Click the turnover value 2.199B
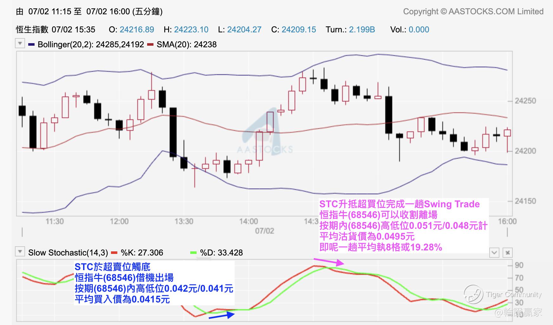The width and height of the screenshot is (553, 325). pyautogui.click(x=362, y=30)
